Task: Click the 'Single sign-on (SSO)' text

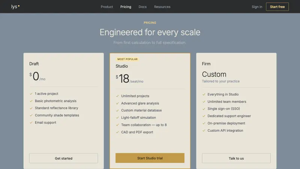Action: [223, 109]
